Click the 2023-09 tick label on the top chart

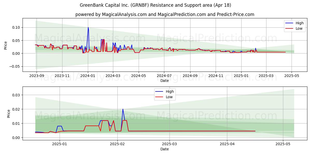point(36,76)
